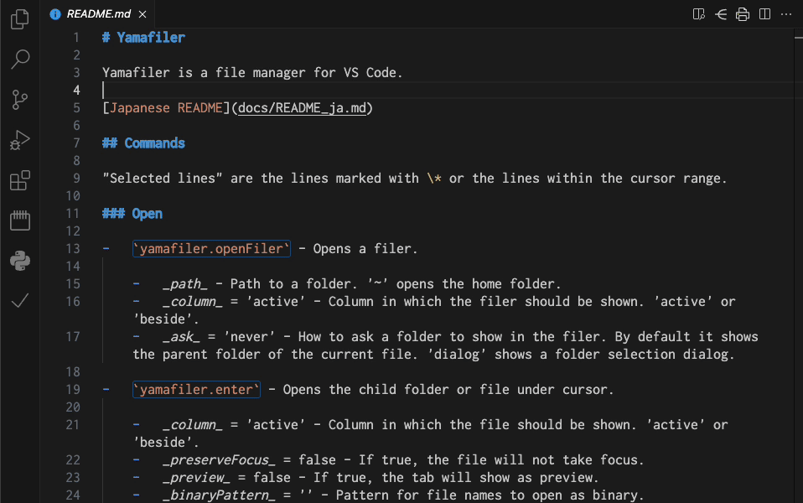Screen dimensions: 803x503
Task: Select the README.md tab
Action: pyautogui.click(x=98, y=13)
